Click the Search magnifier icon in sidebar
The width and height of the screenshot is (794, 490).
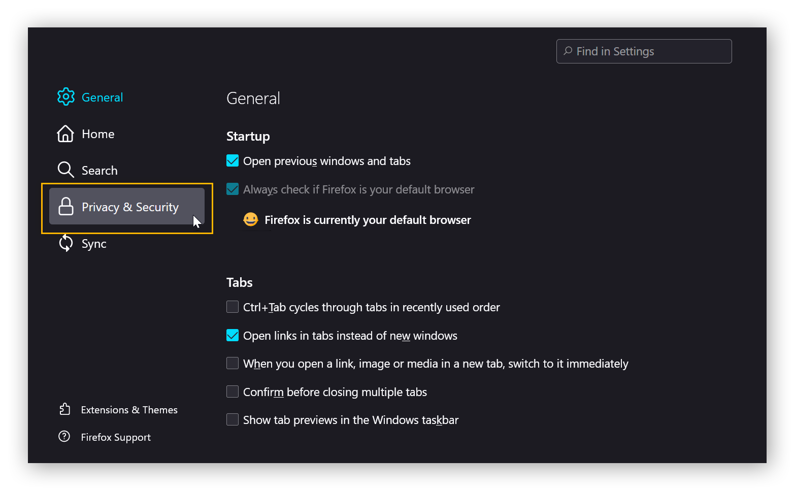point(66,170)
